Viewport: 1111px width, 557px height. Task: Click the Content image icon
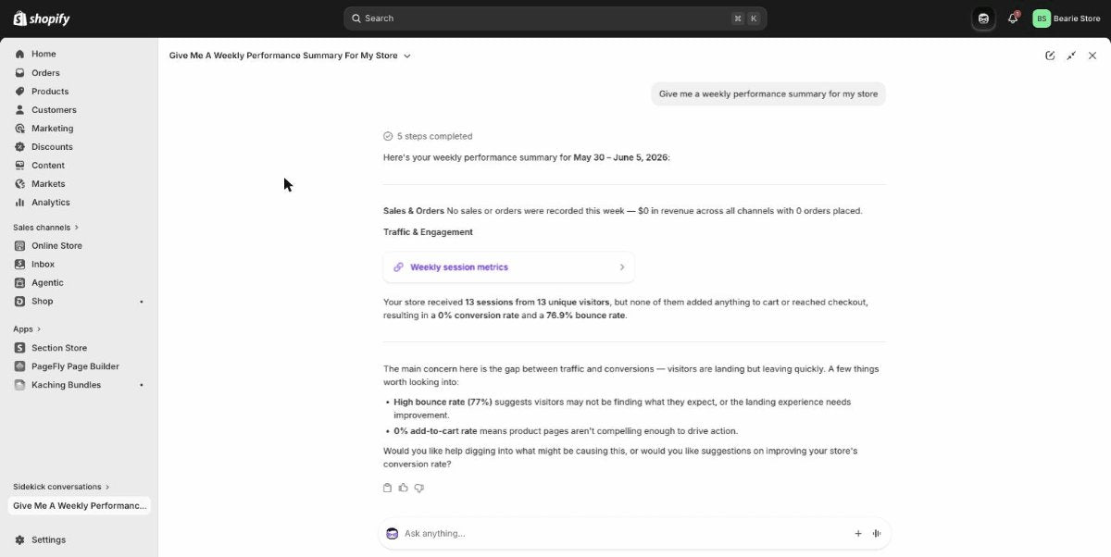coord(19,165)
